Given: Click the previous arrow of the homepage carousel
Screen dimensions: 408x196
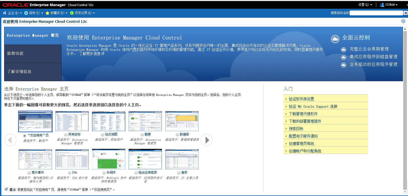Looking at the screenshot, I should 11,140.
